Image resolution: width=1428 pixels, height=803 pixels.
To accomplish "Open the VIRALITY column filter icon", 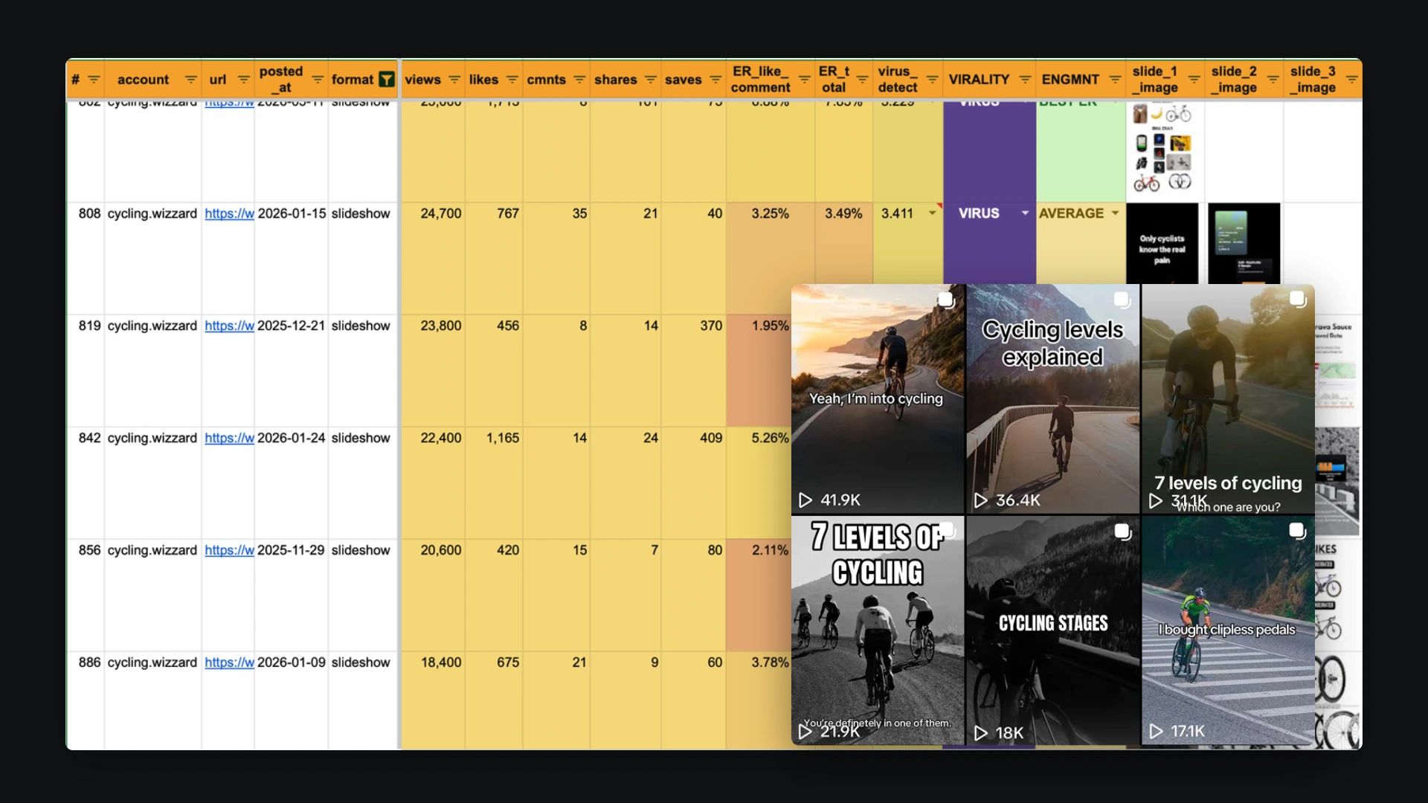I will pyautogui.click(x=1025, y=80).
